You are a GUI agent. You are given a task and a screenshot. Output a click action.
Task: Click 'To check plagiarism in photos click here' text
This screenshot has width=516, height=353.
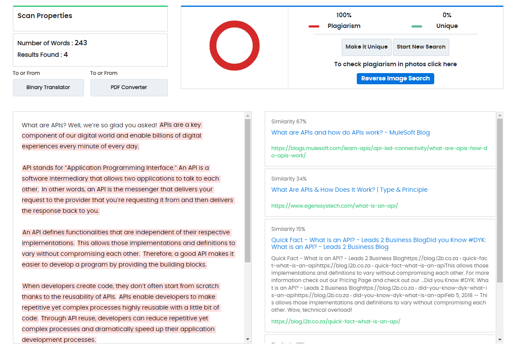[395, 64]
